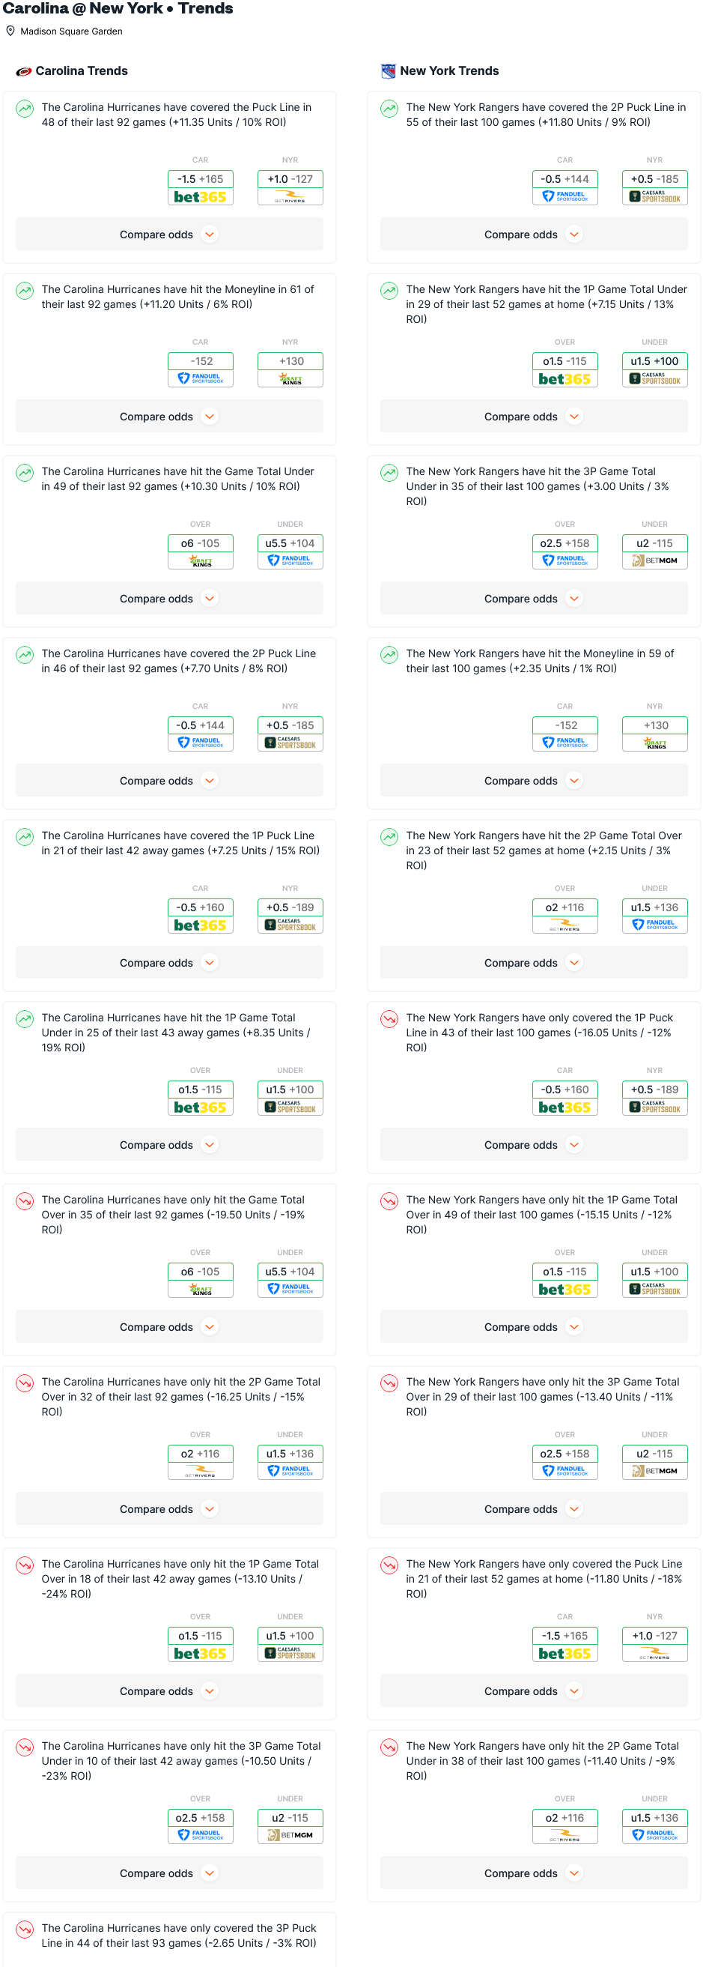Viewport: 703px width, 1967px height.
Task: Click green trend-up icon on Rangers 2P Puck Line trend
Action: pos(389,109)
